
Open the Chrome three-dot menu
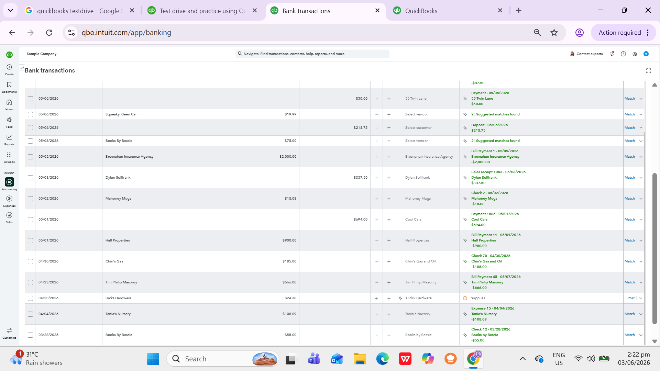pyautogui.click(x=648, y=33)
